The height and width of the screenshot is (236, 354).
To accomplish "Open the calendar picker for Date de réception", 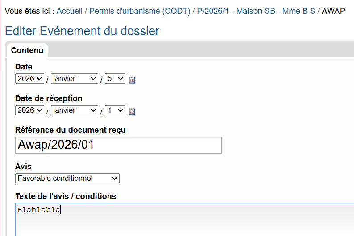I will point(132,111).
